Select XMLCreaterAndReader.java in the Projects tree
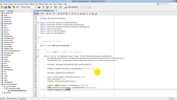Viewport: 177px width, 100px height. click(x=18, y=91)
